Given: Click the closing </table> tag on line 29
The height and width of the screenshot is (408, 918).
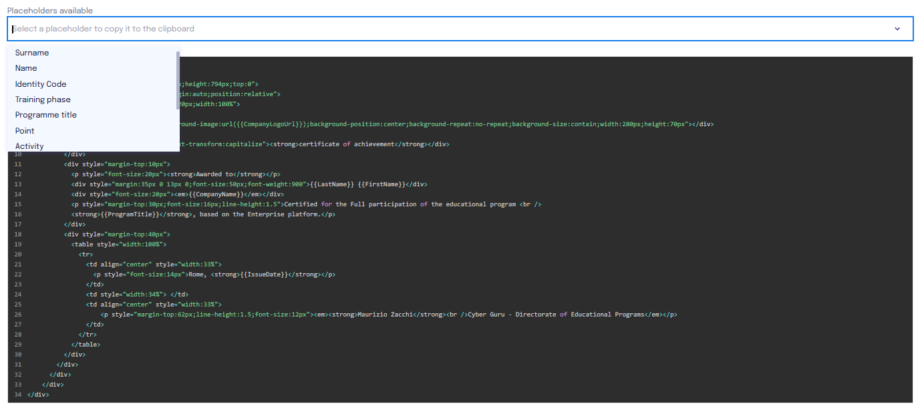Looking at the screenshot, I should [86, 345].
